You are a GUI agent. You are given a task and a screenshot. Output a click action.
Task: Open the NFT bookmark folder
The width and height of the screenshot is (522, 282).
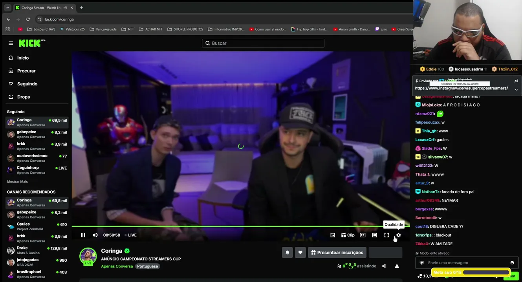pyautogui.click(x=128, y=29)
